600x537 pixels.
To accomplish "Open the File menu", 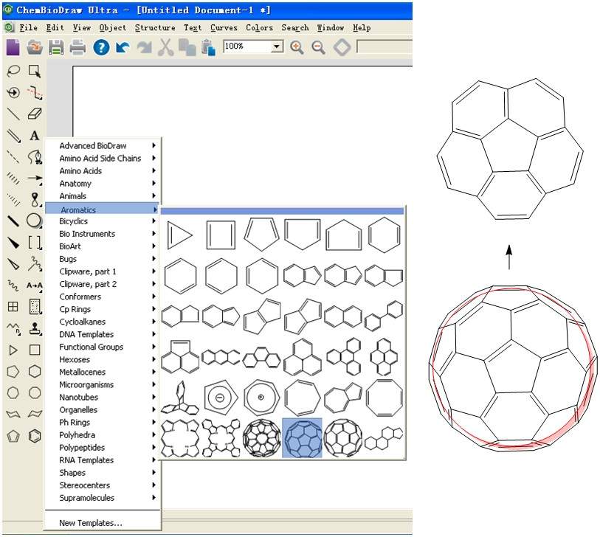I will [28, 27].
